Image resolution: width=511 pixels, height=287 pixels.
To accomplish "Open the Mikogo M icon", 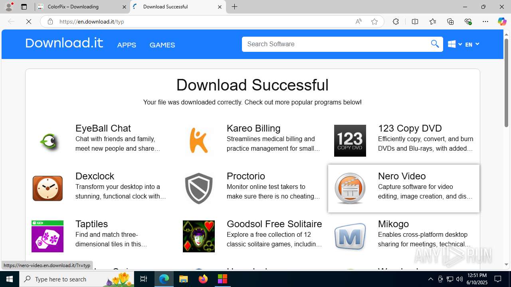I will tap(350, 236).
